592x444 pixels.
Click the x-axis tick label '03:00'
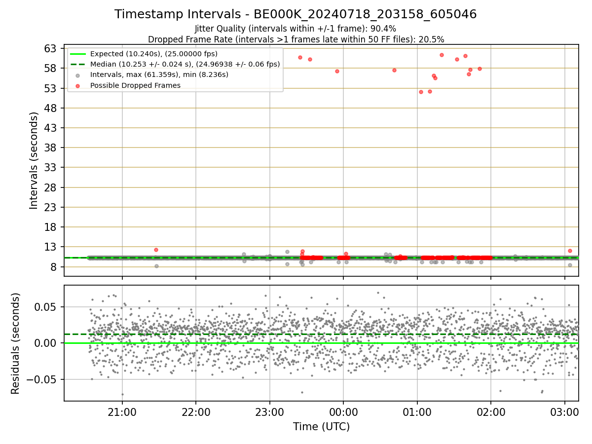(x=565, y=412)
